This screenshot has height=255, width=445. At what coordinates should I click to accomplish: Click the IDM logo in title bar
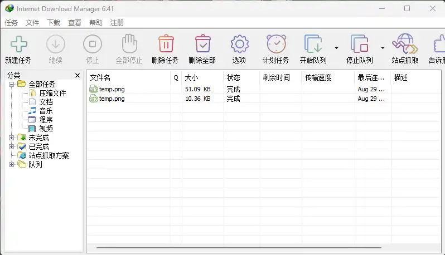point(9,8)
